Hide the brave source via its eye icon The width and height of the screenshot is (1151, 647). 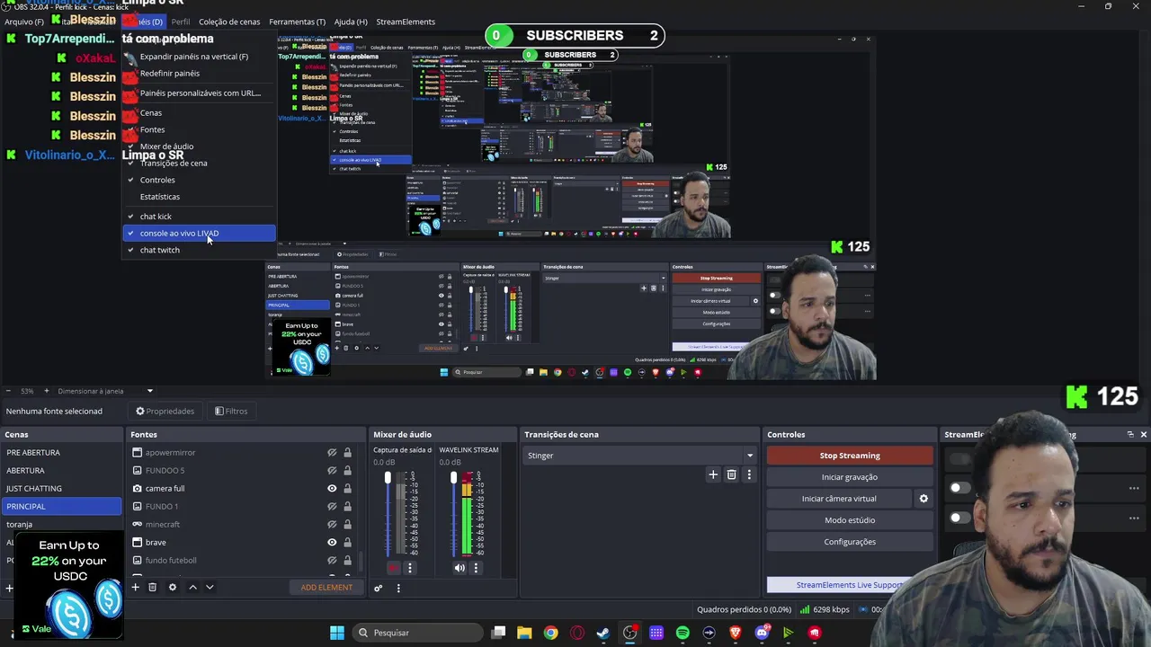click(x=332, y=543)
